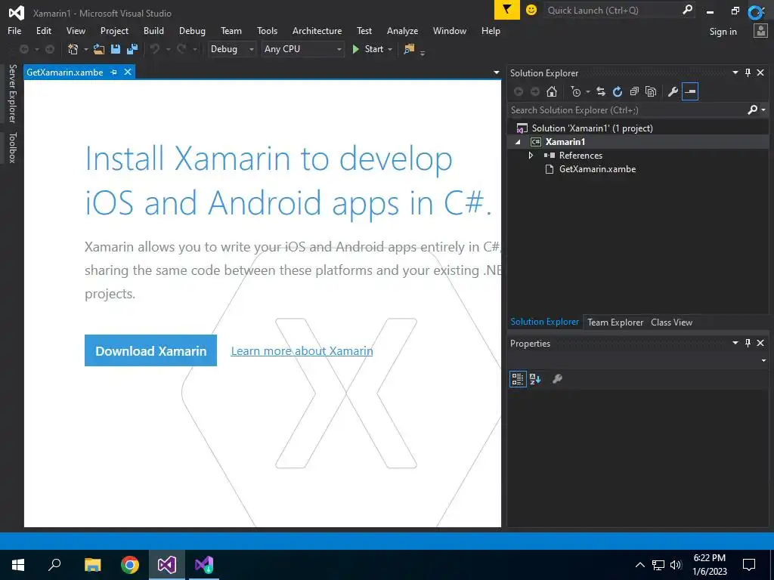Toggle auto-hide pin on Properties panel

748,343
